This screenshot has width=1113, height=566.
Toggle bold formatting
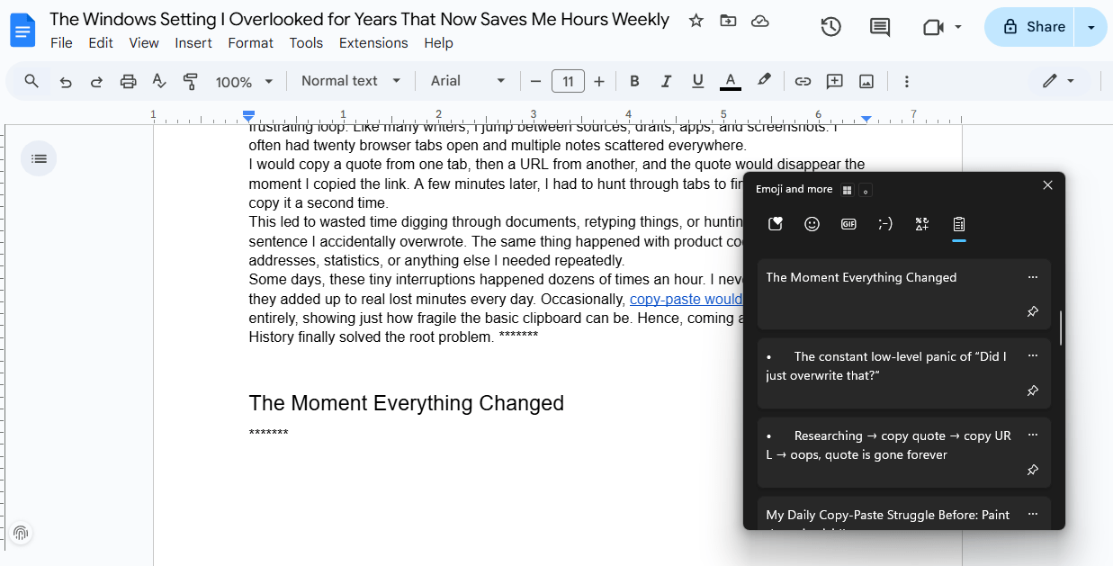634,82
